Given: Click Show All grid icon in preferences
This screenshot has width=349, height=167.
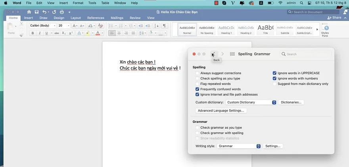Looking at the screenshot, I should (232, 54).
